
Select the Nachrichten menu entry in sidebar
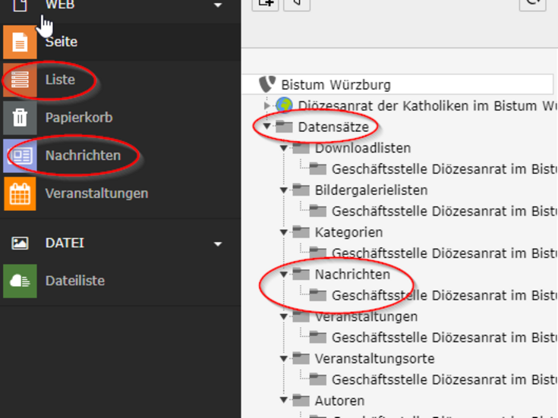[83, 156]
